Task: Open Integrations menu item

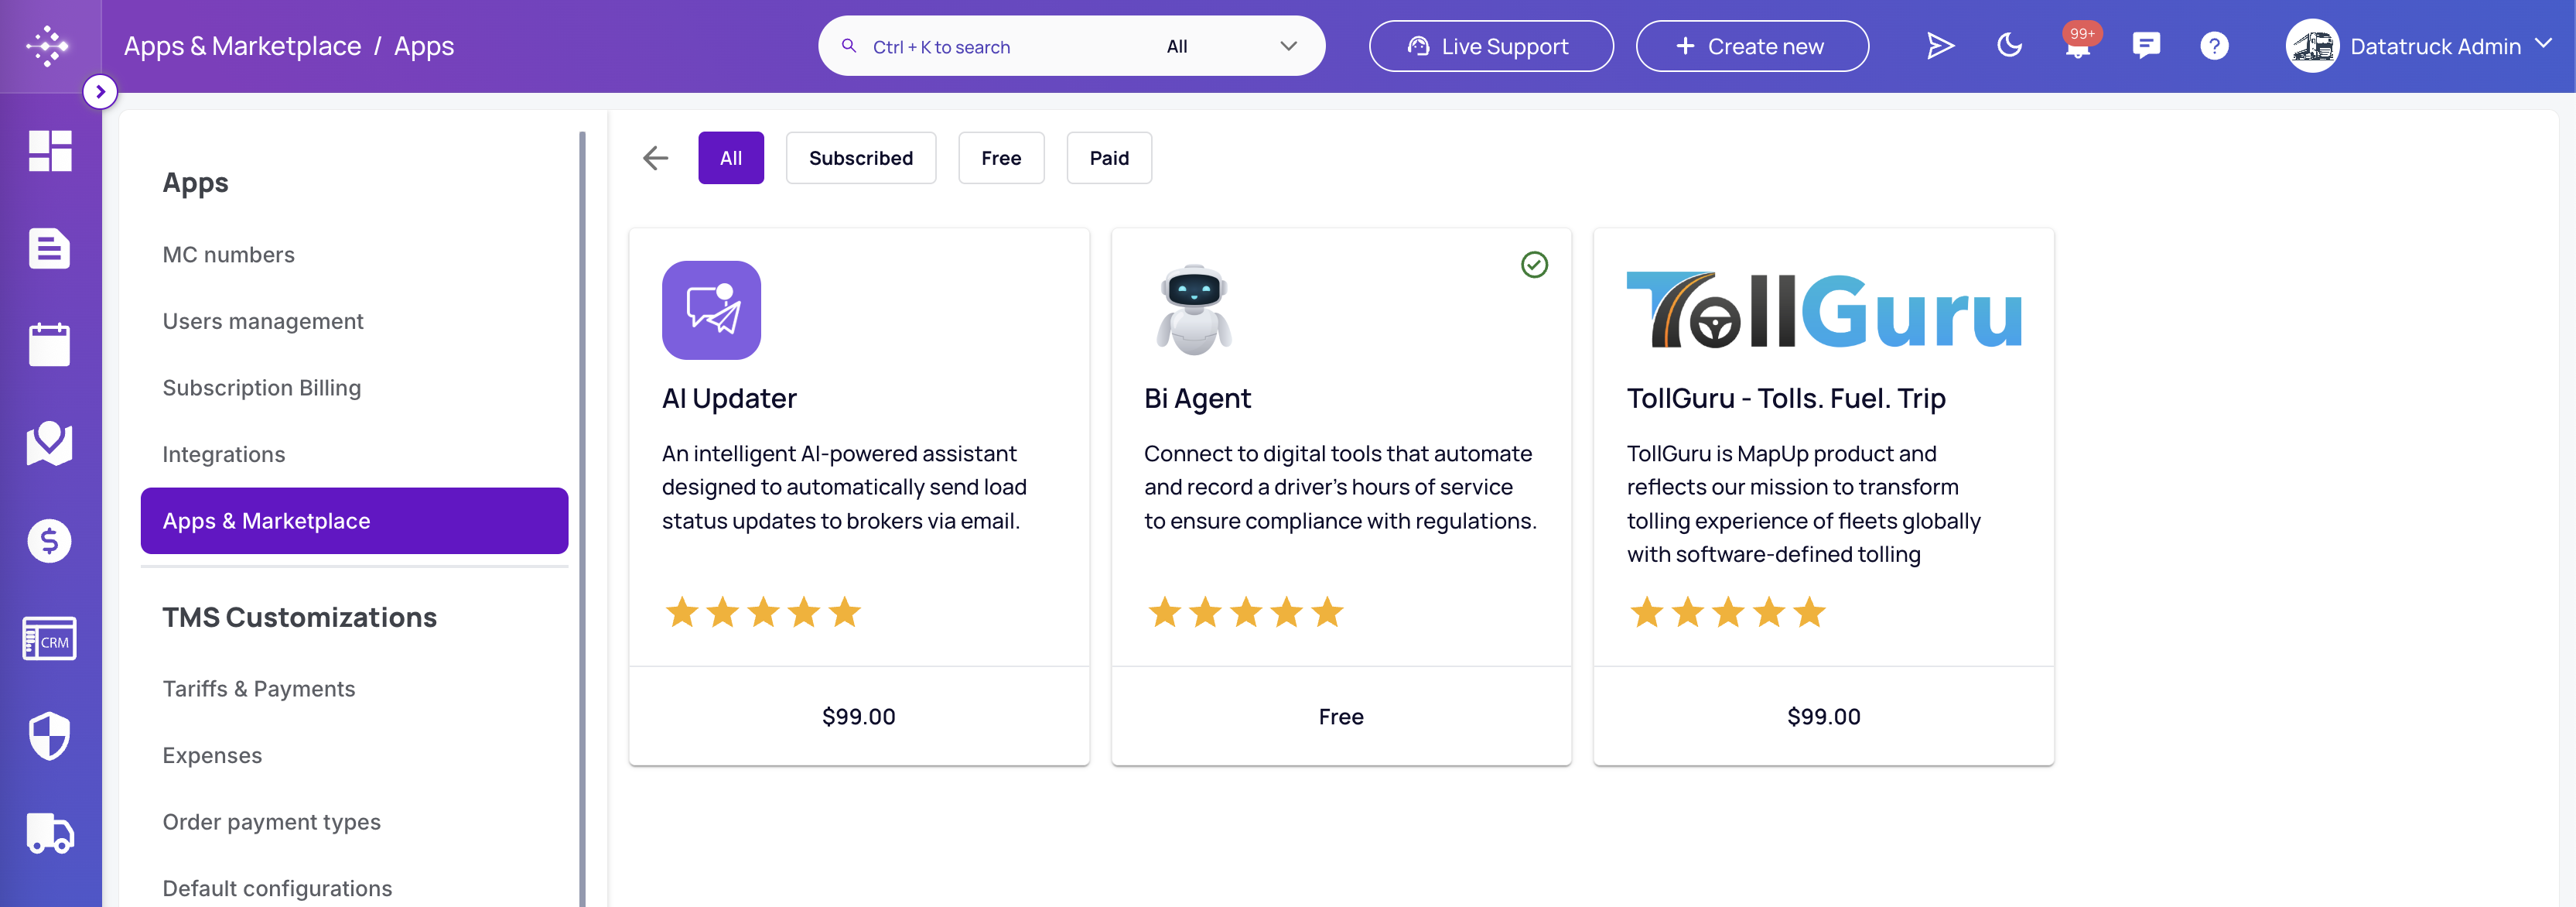Action: [354, 454]
